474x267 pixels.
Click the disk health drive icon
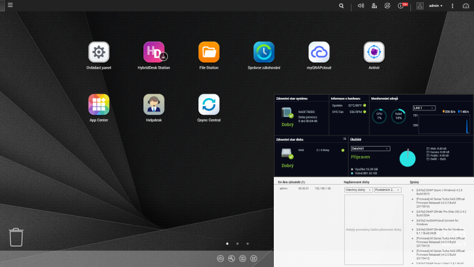pos(287,153)
